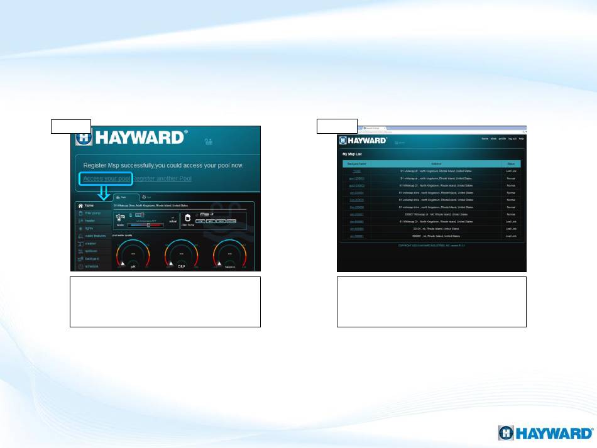Click the lights bulb icon in the sidebar
This screenshot has width=597, height=448.
coord(80,228)
